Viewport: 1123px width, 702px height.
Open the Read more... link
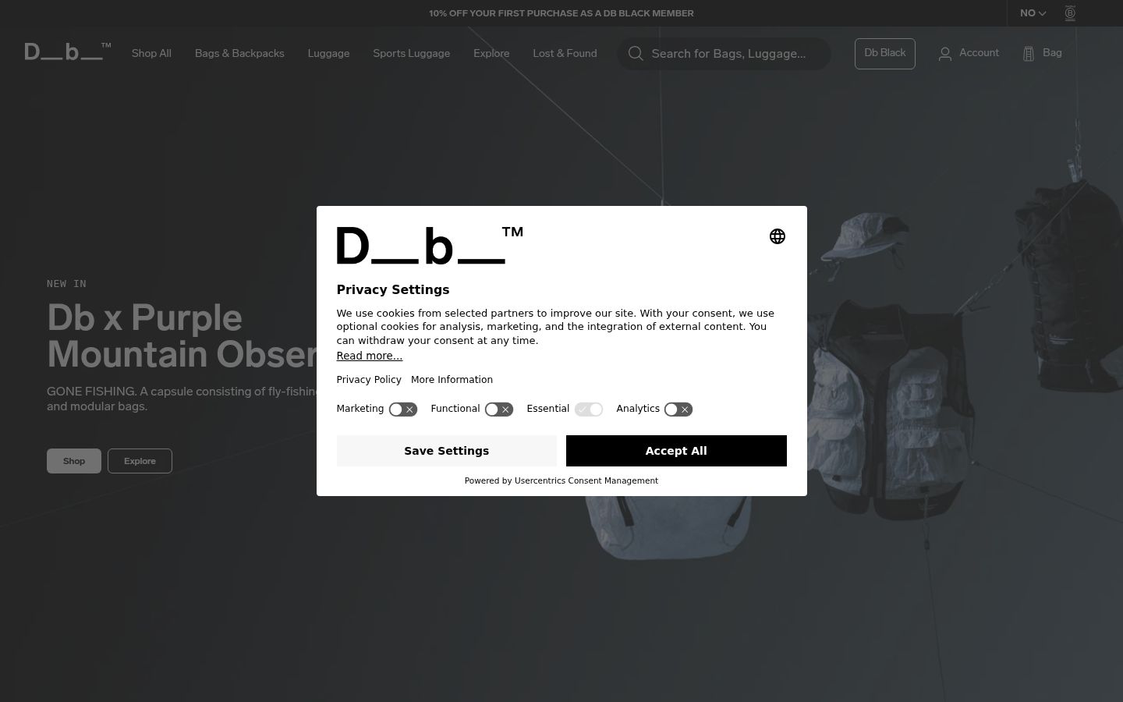[370, 356]
